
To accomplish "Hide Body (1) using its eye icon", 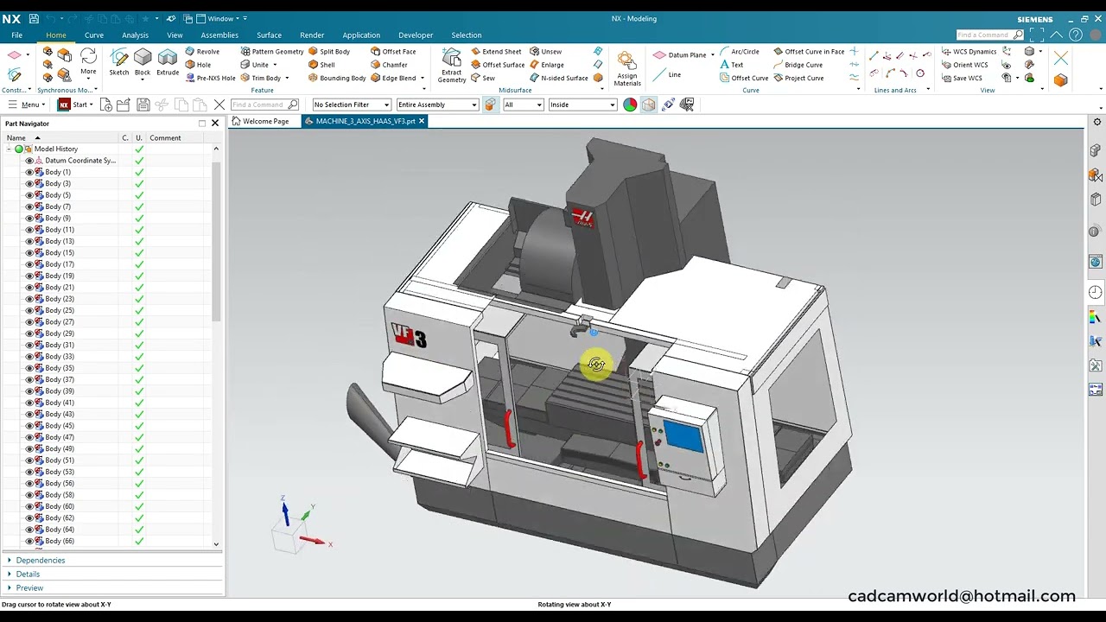I will pos(29,172).
